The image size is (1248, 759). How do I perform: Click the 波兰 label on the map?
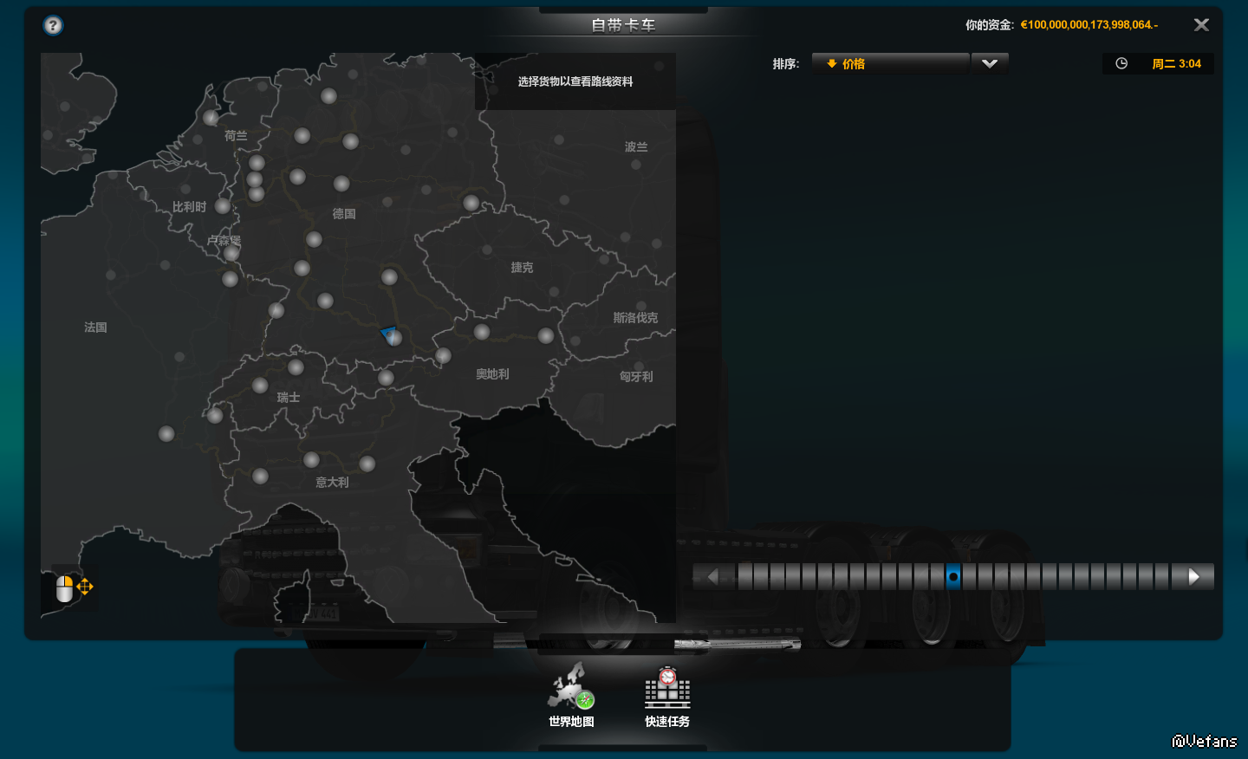[636, 147]
